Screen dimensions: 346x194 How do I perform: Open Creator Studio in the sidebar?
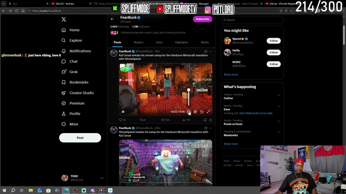[78, 93]
